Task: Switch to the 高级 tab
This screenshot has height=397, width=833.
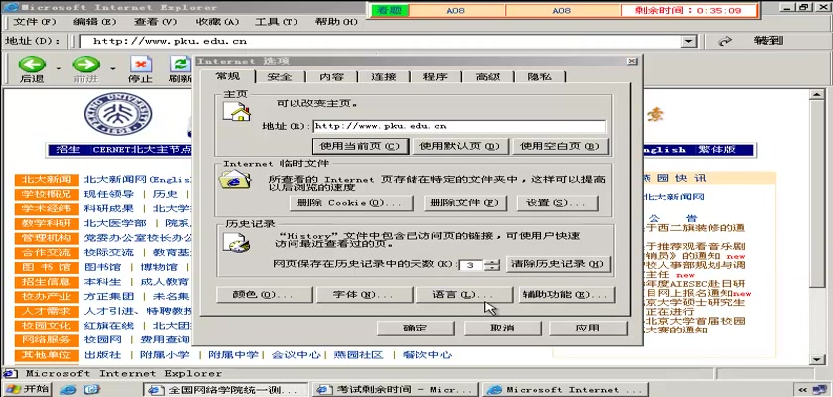Action: point(488,77)
